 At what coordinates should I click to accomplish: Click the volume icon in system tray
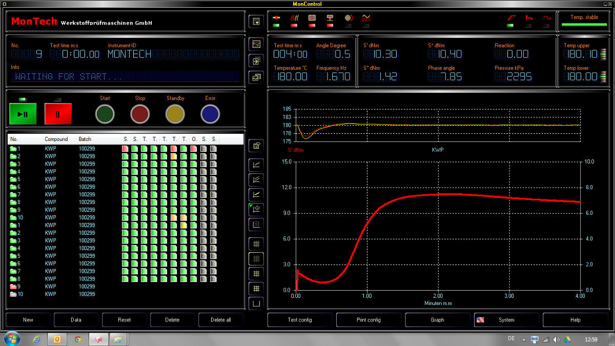coord(557,339)
